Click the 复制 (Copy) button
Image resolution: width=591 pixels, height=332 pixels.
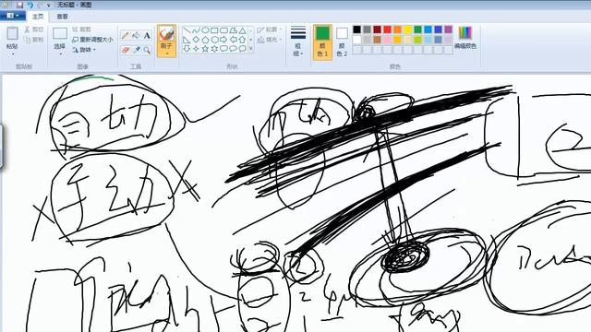coord(34,39)
